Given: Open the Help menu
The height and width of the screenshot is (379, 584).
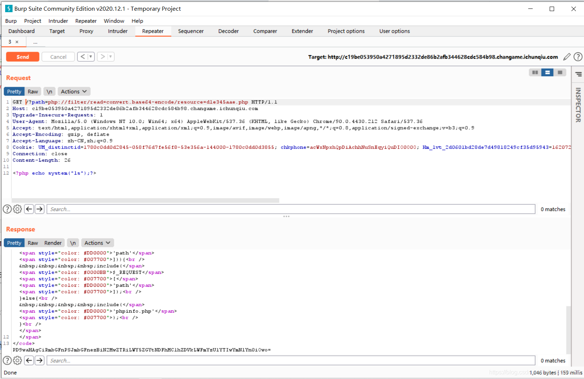Looking at the screenshot, I should point(137,21).
